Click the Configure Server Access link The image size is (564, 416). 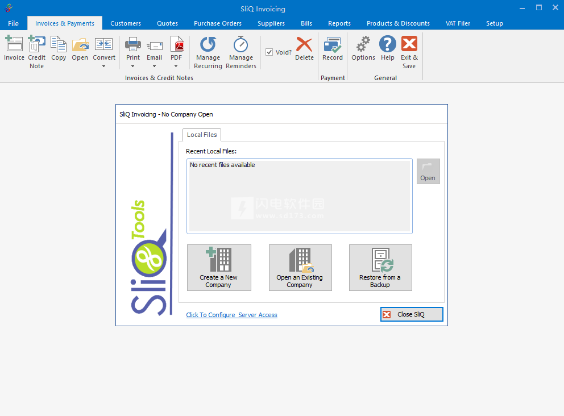[231, 315]
